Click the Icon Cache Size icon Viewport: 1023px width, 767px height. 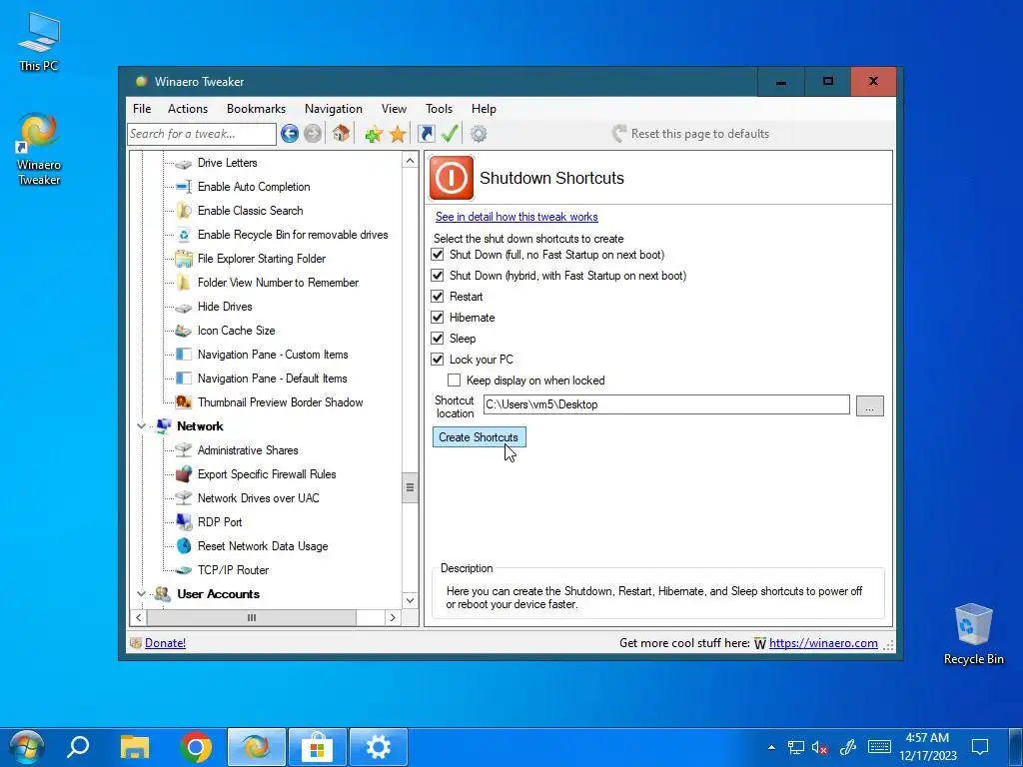[184, 331]
